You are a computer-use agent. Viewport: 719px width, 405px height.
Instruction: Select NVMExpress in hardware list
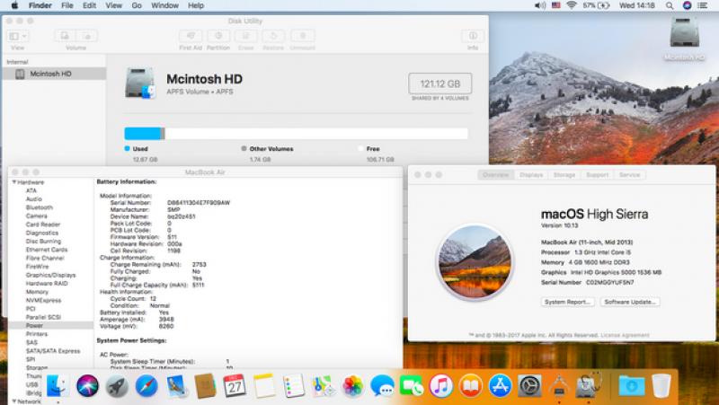[x=43, y=300]
